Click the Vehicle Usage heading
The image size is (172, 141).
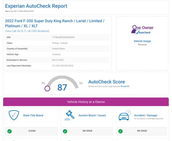click(x=142, y=41)
